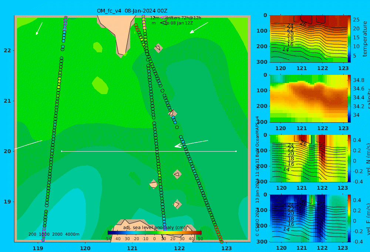Image resolution: width=370 pixels, height=252 pixels.
Task: Click the black arrow legend symbol
Action: pos(163,23)
